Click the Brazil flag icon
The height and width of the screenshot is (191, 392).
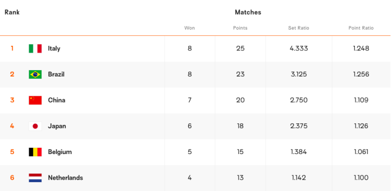[35, 74]
